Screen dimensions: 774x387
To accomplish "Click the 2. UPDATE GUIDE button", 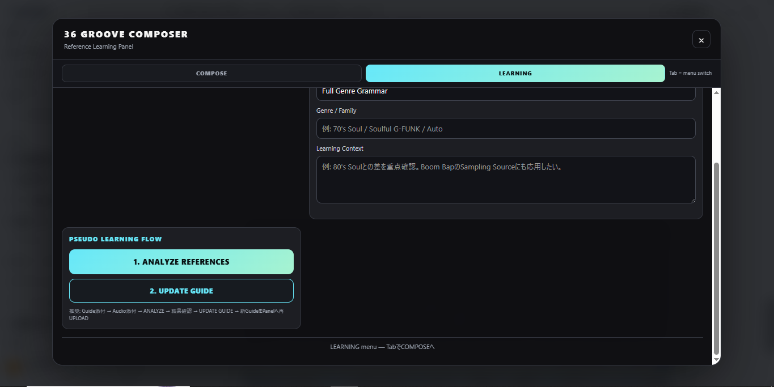I will (181, 291).
